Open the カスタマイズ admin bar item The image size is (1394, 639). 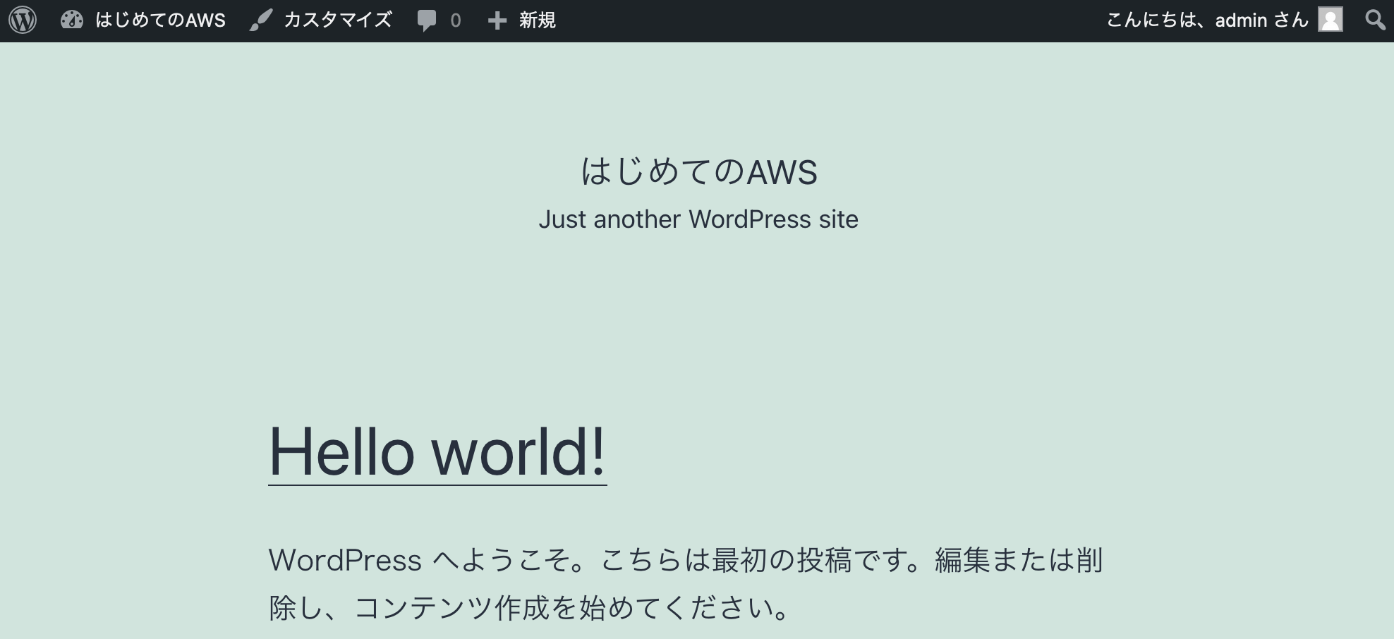point(337,20)
